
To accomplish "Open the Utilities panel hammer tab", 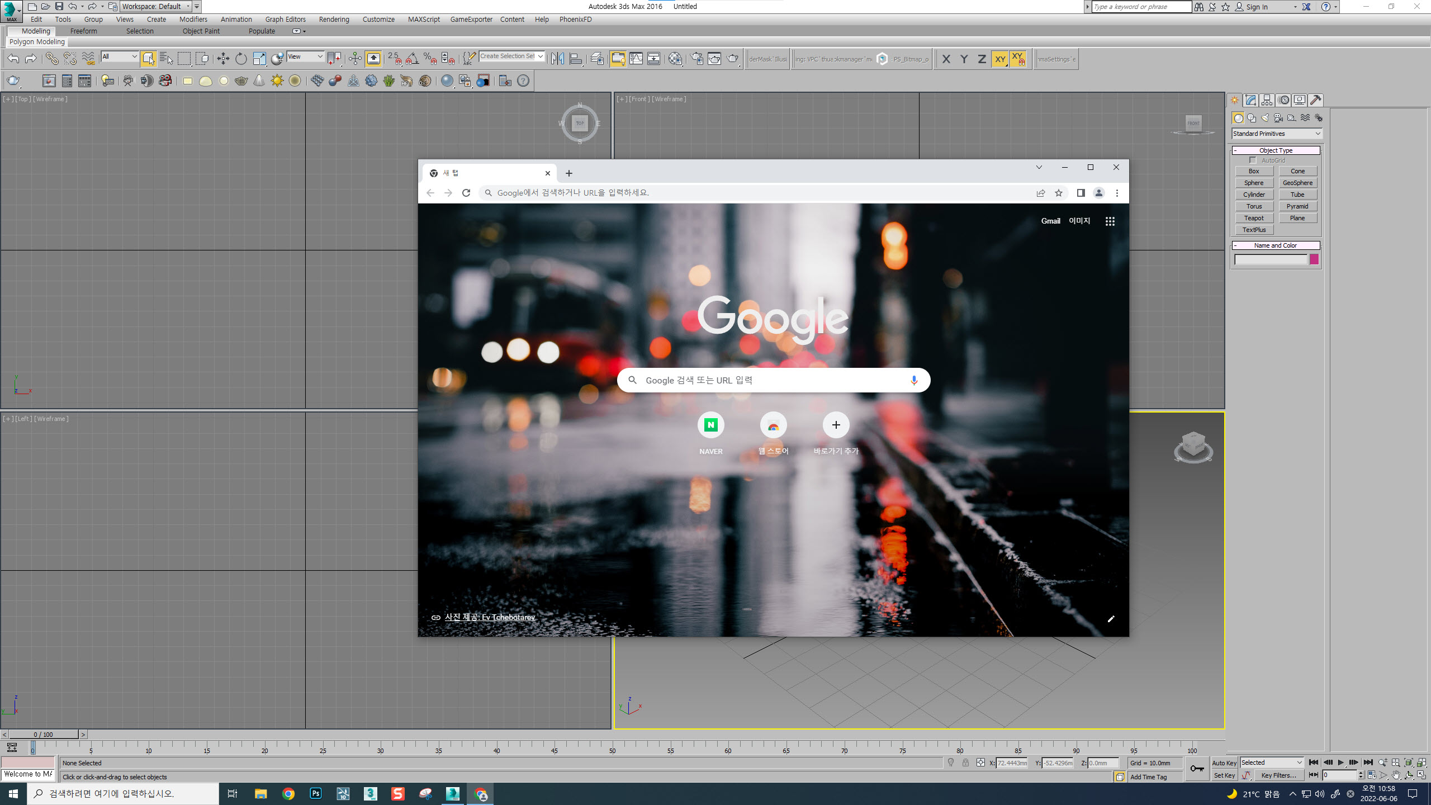I will [x=1315, y=100].
